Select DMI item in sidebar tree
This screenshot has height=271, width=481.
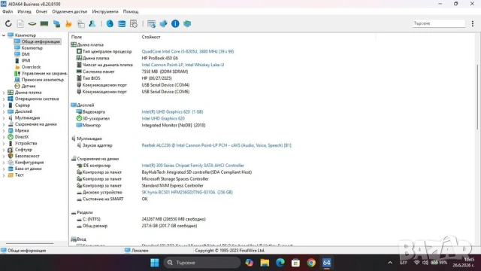click(26, 54)
